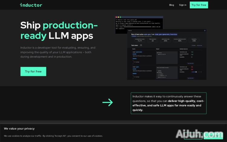Select Sign in from the top navigation

coord(183,5)
